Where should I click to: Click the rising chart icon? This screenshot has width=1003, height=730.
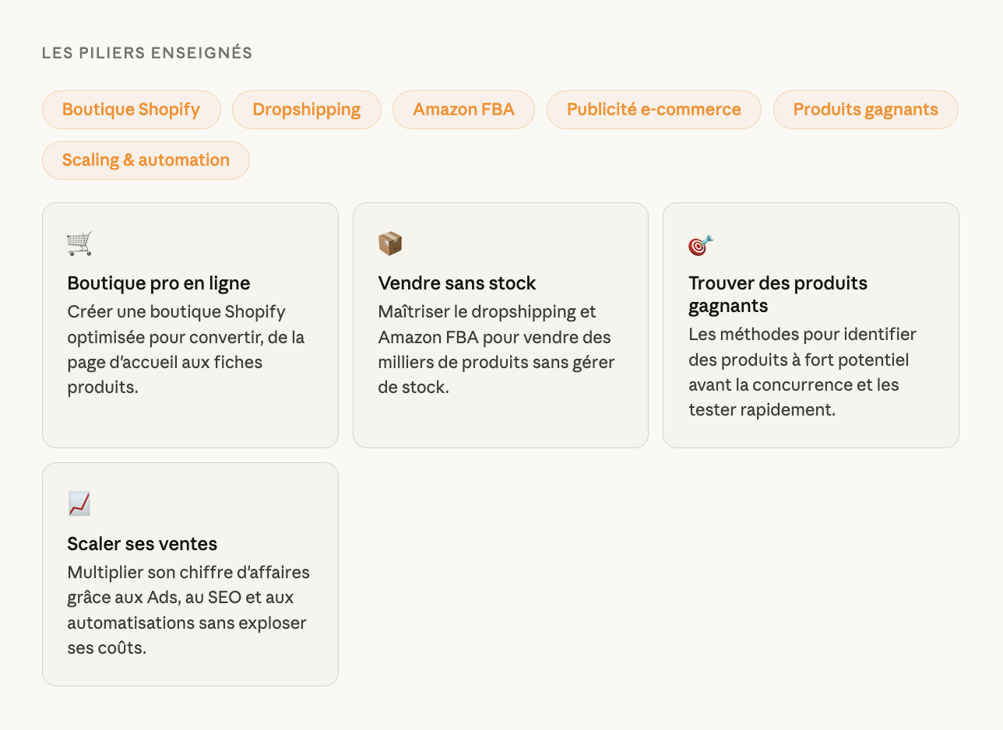coord(79,504)
